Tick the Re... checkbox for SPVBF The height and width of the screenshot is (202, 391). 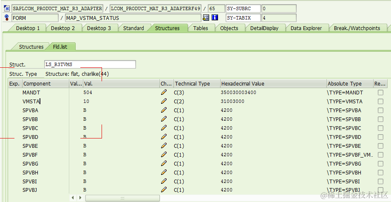point(380,155)
